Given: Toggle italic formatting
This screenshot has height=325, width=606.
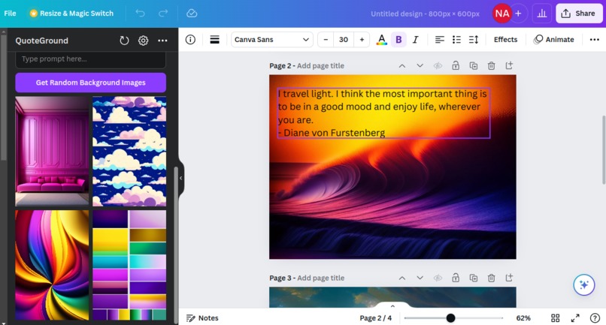Looking at the screenshot, I should coord(416,39).
